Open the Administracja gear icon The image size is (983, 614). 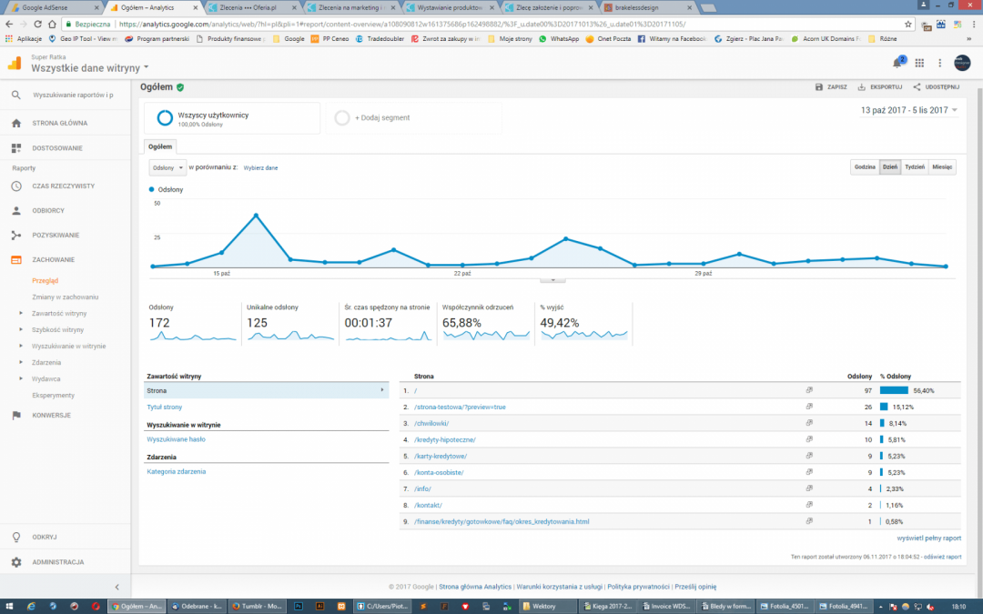pos(16,562)
